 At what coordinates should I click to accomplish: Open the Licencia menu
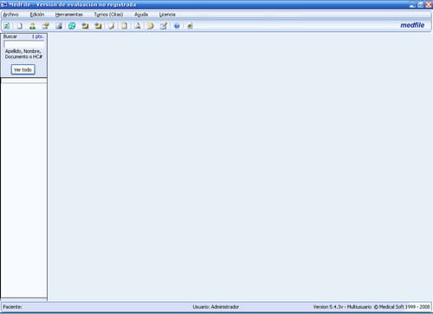167,15
